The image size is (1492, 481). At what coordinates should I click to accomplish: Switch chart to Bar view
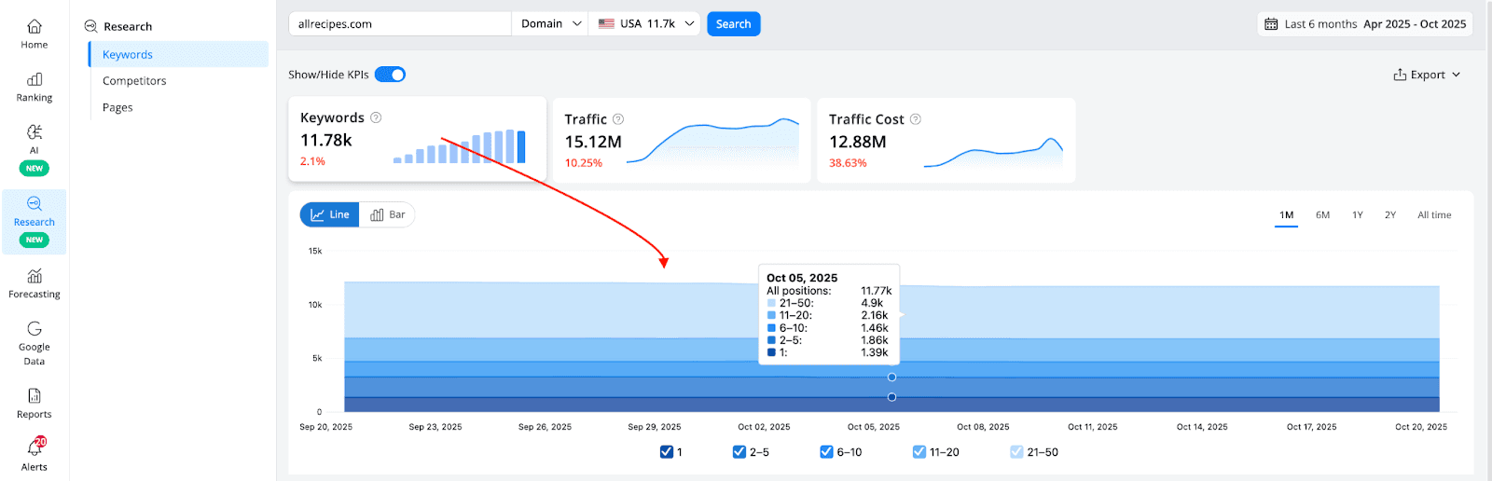(x=388, y=214)
